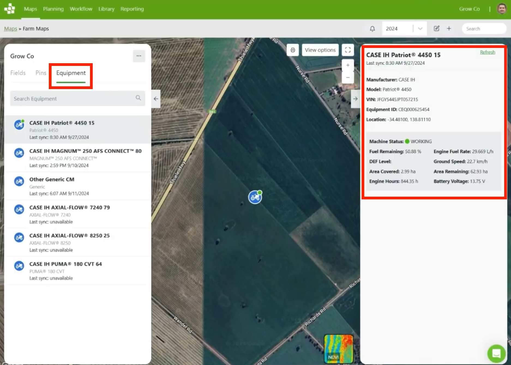Screen dimensions: 511x365
Task: Click the Equipment ID CEQ000625454
Action: point(414,109)
